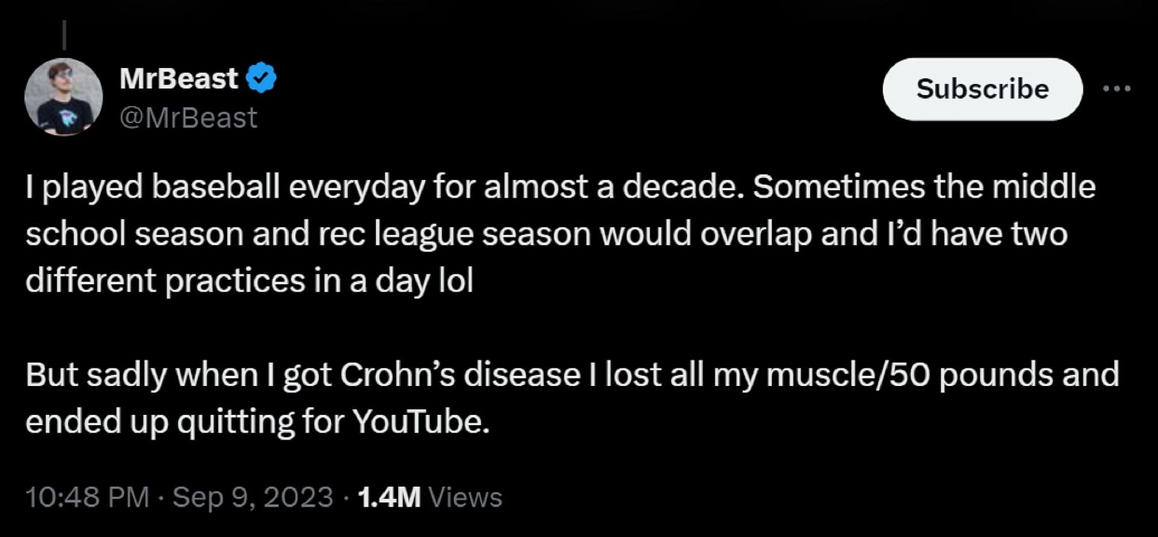
Task: Open the @MrBeast handle link
Action: (188, 118)
